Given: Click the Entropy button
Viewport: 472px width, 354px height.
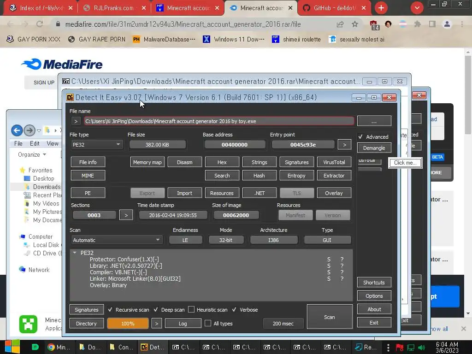Looking at the screenshot, I should pyautogui.click(x=296, y=176).
